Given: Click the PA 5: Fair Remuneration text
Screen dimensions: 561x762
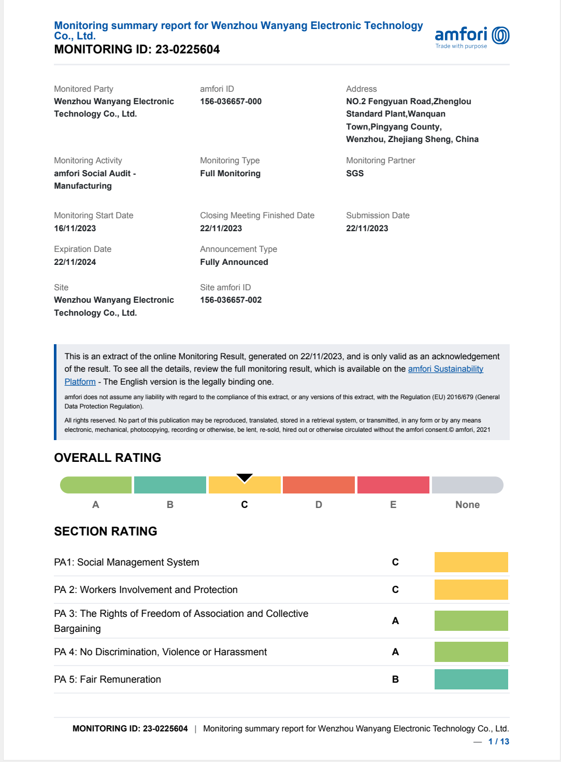Looking at the screenshot, I should pyautogui.click(x=107, y=680).
